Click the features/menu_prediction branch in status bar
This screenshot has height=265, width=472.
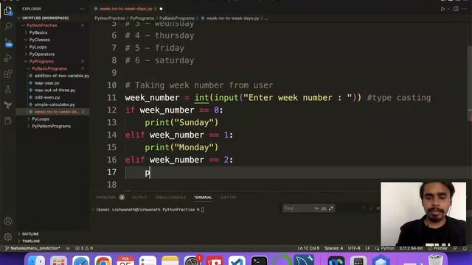(x=32, y=249)
